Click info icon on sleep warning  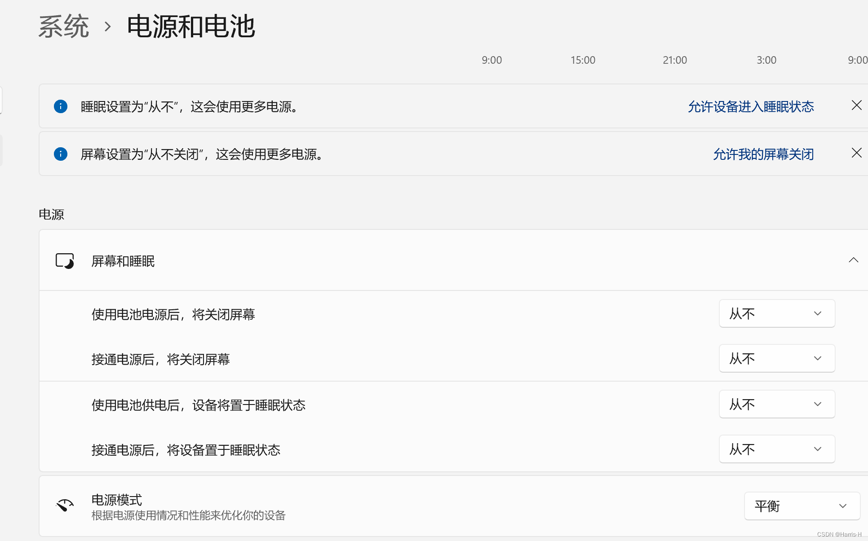coord(61,106)
